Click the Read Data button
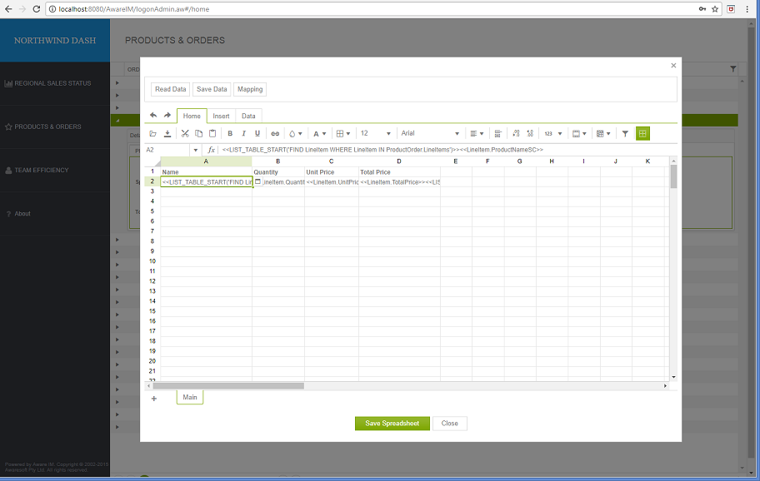Image resolution: width=760 pixels, height=481 pixels. (x=170, y=89)
